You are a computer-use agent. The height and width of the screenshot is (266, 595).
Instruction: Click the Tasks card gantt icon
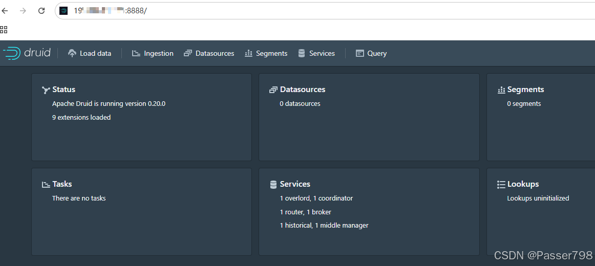(x=46, y=185)
